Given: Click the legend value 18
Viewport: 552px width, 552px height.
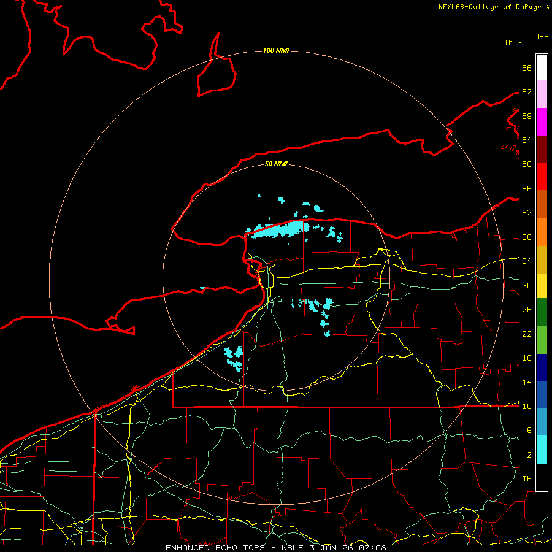Looking at the screenshot, I should tap(527, 358).
